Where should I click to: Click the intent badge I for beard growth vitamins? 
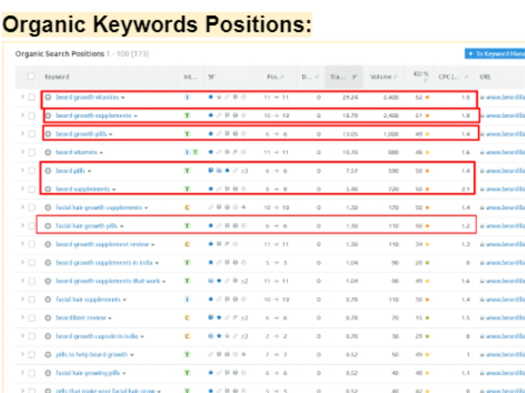[187, 97]
